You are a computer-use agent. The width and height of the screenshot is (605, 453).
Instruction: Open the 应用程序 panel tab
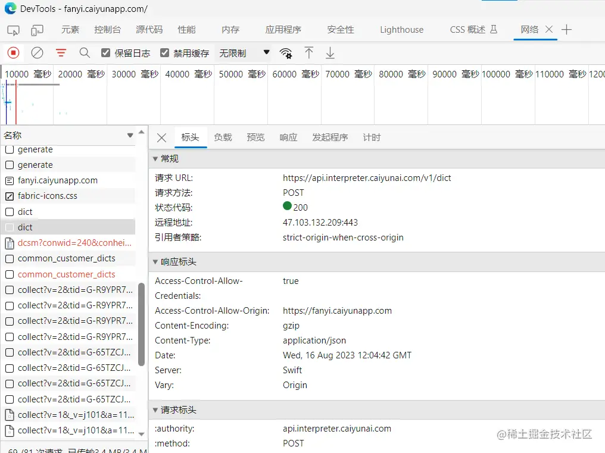(283, 30)
